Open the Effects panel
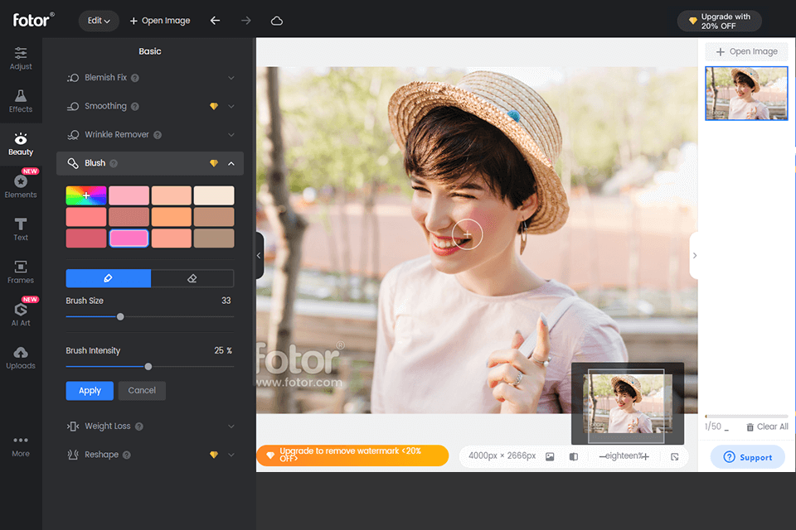This screenshot has height=530, width=796. 21,101
